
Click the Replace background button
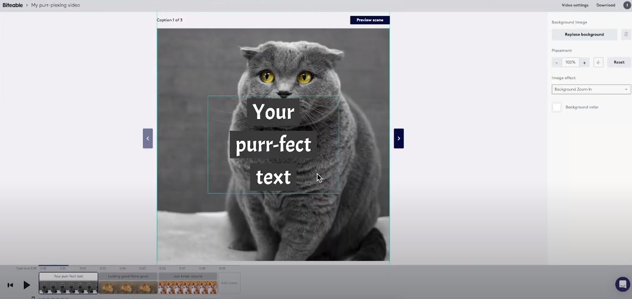coord(584,34)
